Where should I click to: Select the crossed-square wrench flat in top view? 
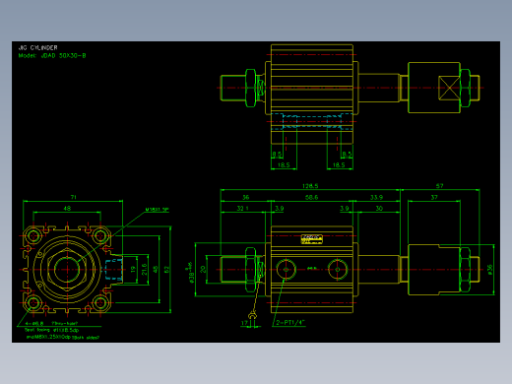coord(449,88)
